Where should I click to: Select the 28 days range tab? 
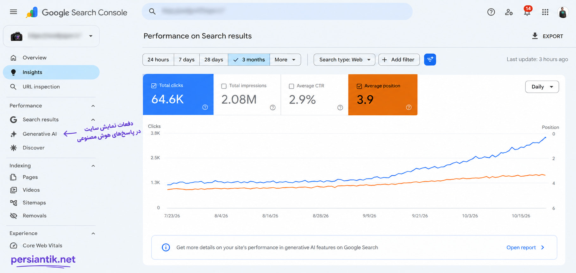(214, 59)
